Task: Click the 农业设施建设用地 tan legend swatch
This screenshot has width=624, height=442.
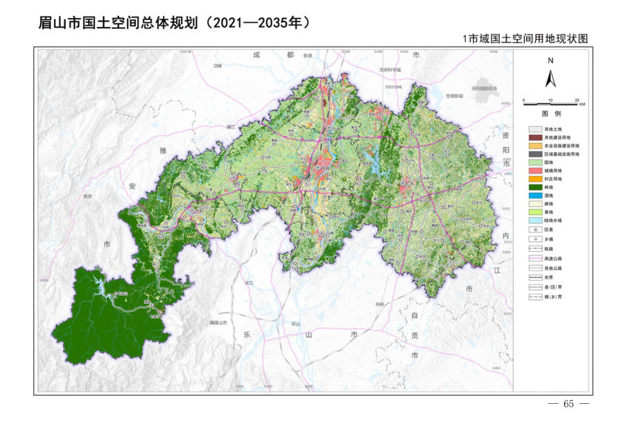Action: (535, 146)
